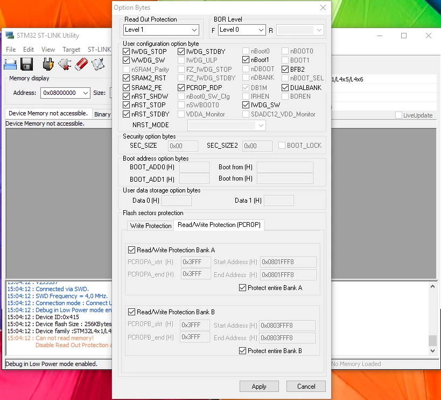Expand the BOR Level F dropdown
Screen dimensions: 441x400
pyautogui.click(x=242, y=30)
